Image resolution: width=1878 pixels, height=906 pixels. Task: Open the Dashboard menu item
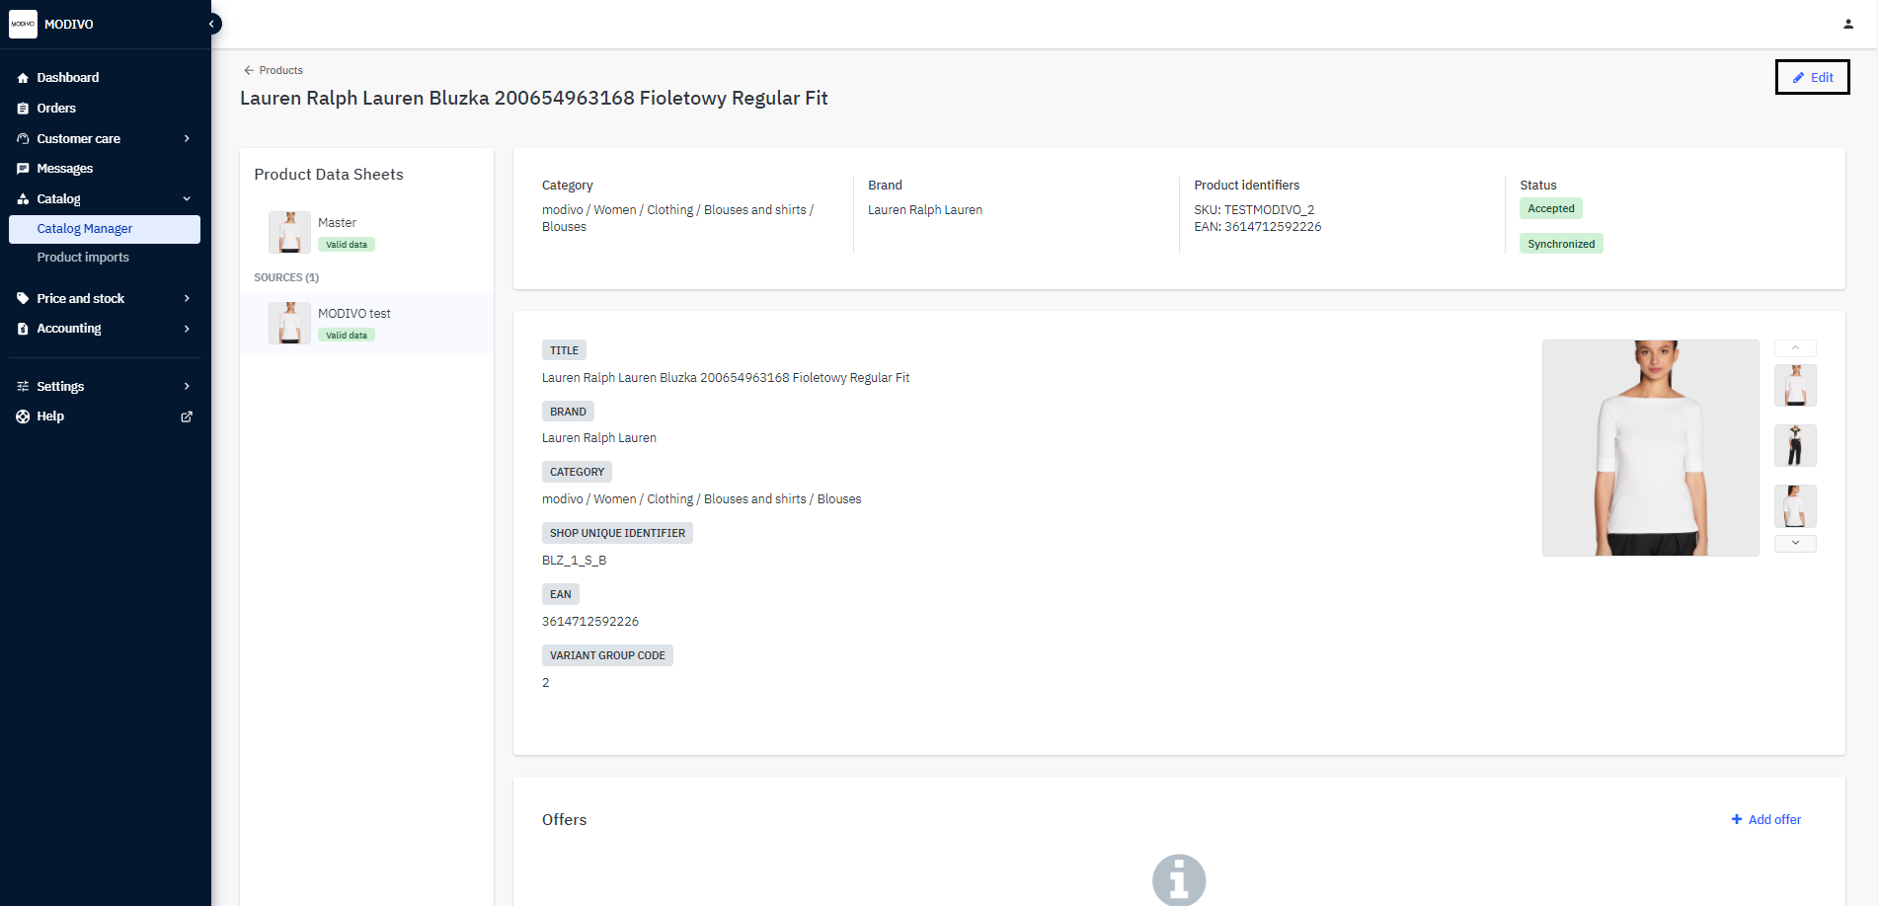pos(105,78)
